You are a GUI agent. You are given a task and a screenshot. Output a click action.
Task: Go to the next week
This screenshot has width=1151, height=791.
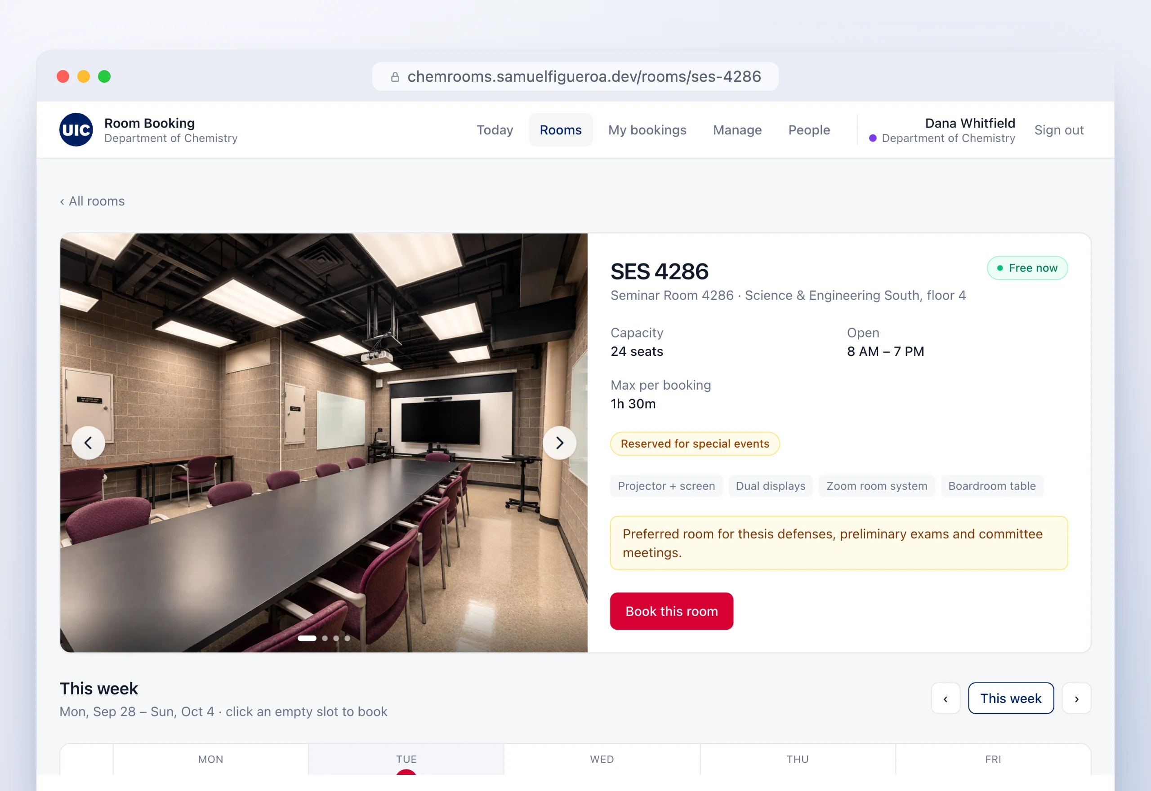click(1076, 698)
